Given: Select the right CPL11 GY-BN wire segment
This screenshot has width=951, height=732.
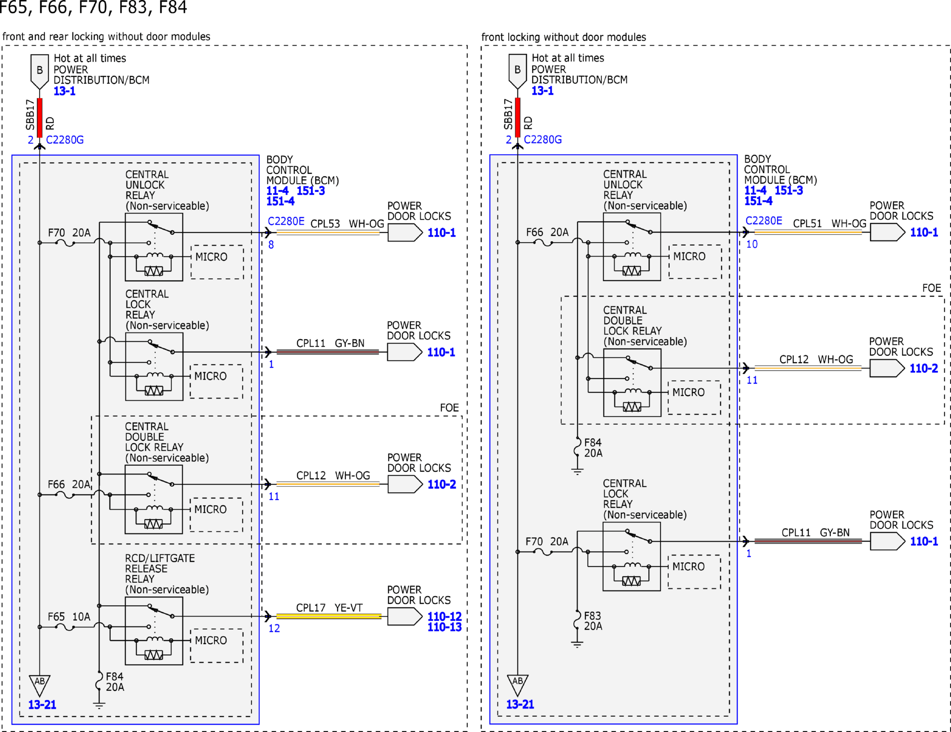Looking at the screenshot, I should pyautogui.click(x=808, y=541).
